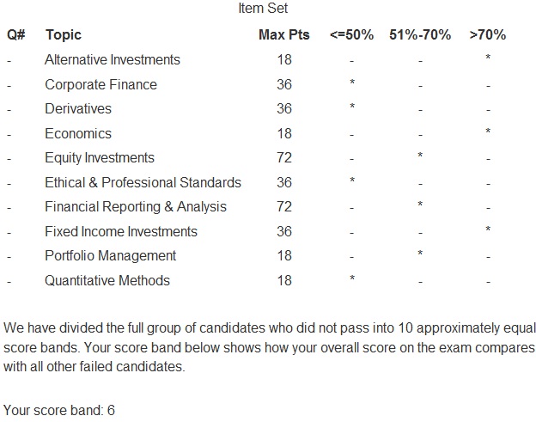Click the Quantitative Methods topic

pos(107,280)
